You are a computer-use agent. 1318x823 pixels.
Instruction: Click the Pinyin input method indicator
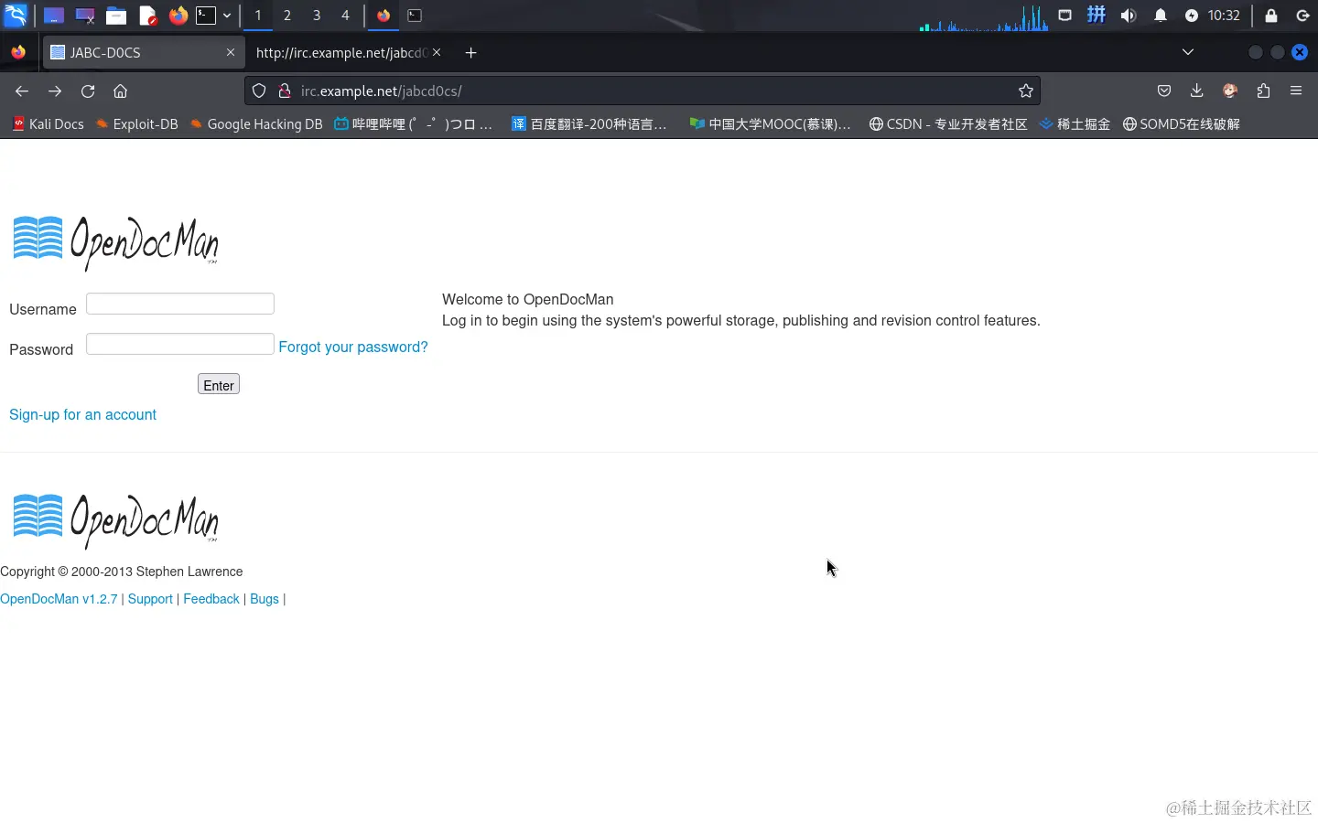pyautogui.click(x=1097, y=16)
